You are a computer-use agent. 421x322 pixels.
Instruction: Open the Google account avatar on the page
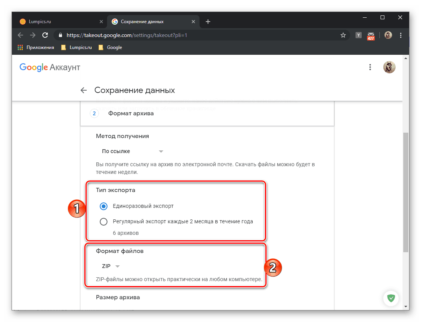click(389, 67)
